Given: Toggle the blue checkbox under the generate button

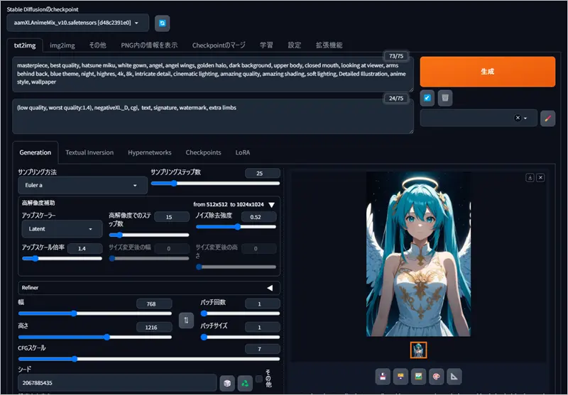Looking at the screenshot, I should coord(427,98).
